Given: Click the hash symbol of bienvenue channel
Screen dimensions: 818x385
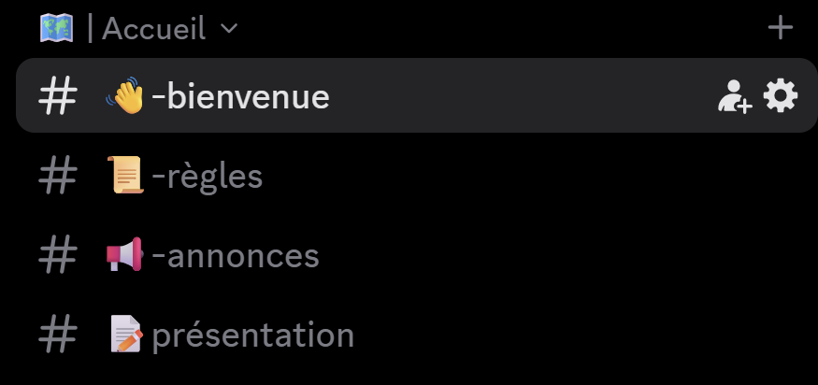Looking at the screenshot, I should coord(57,96).
